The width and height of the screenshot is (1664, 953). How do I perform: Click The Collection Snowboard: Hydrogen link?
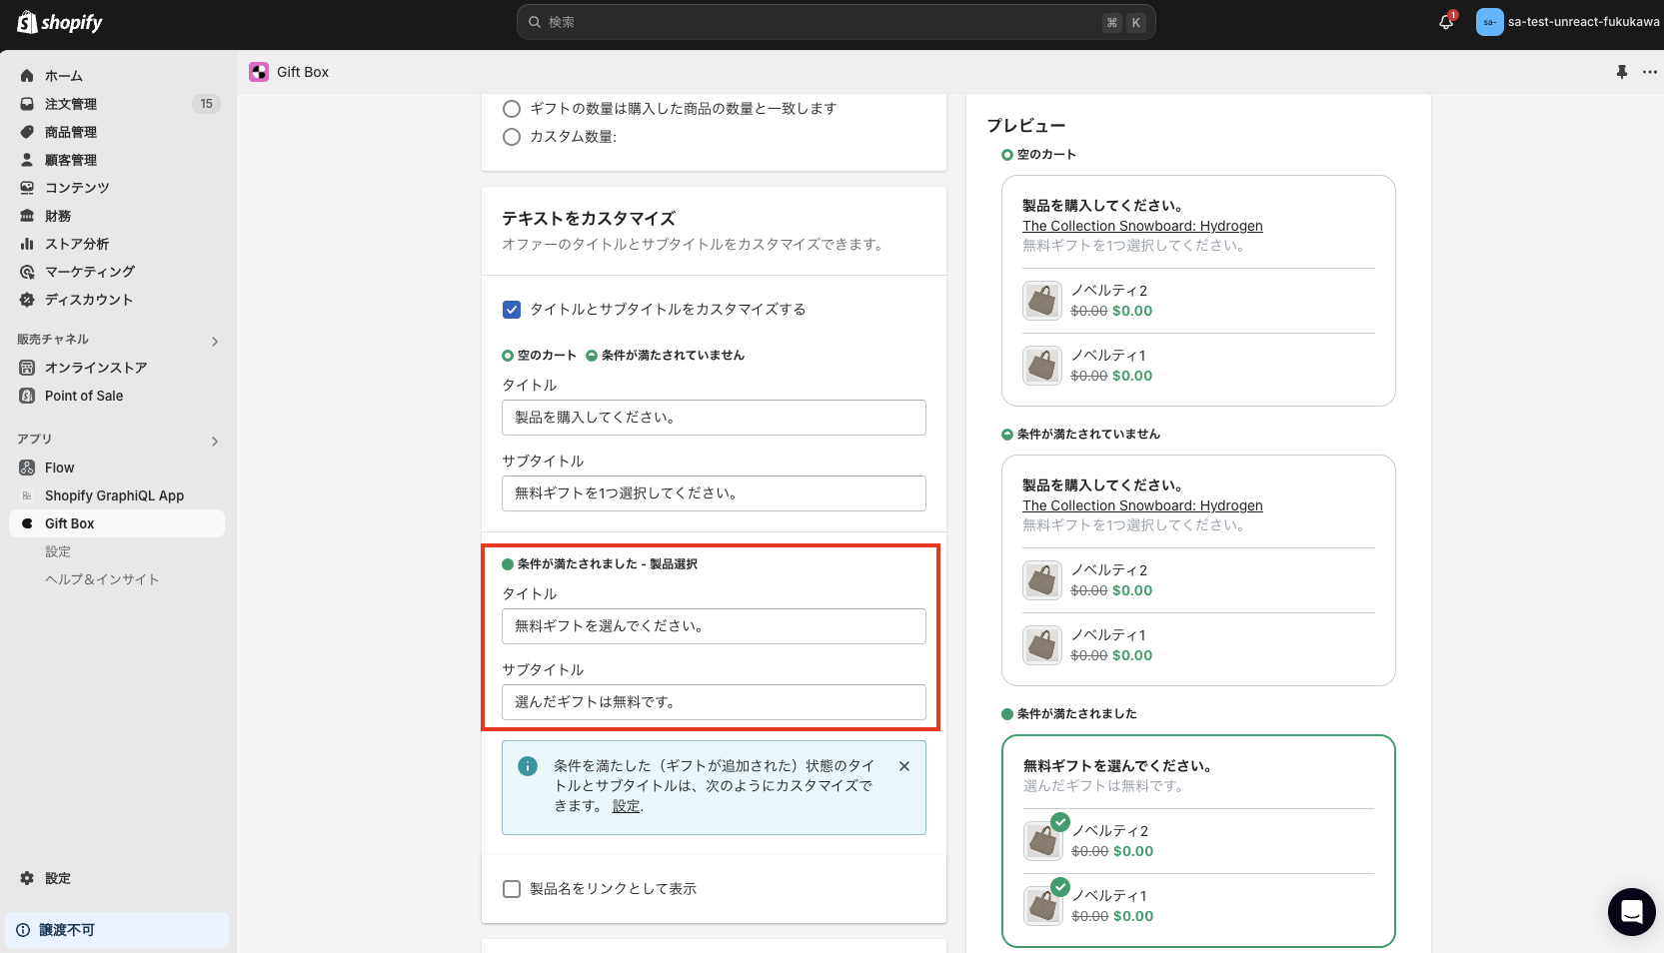click(1141, 226)
